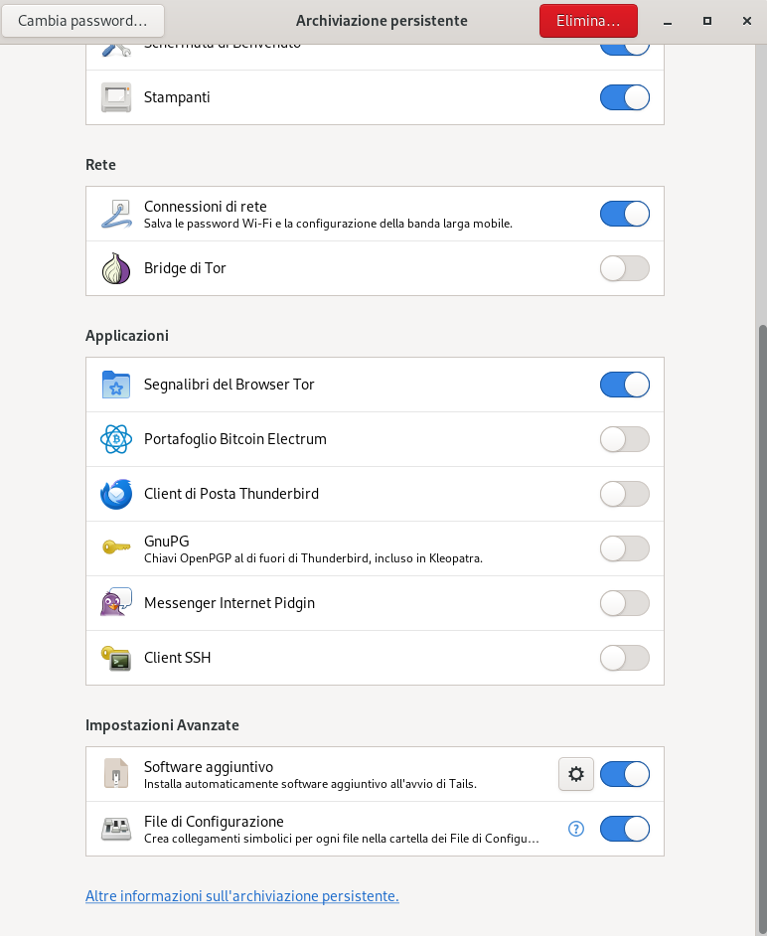Screen dimensions: 767x936
Task: Turn off the Connessioni di rete switch
Action: (624, 214)
